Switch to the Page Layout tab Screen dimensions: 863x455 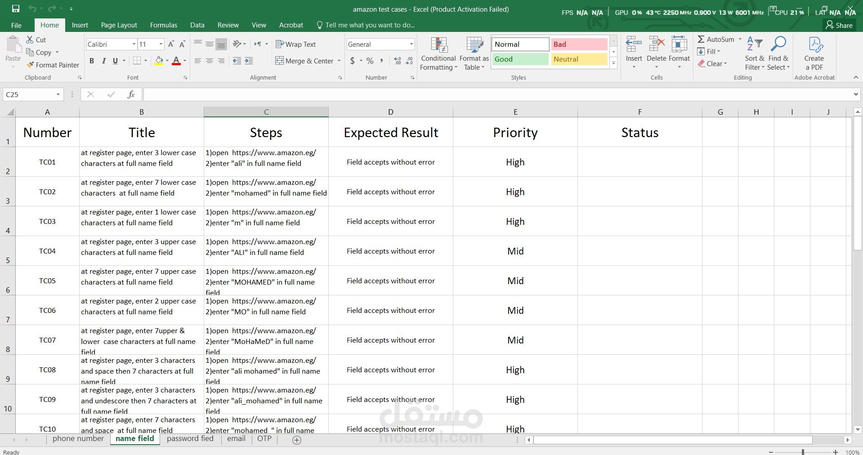[119, 25]
